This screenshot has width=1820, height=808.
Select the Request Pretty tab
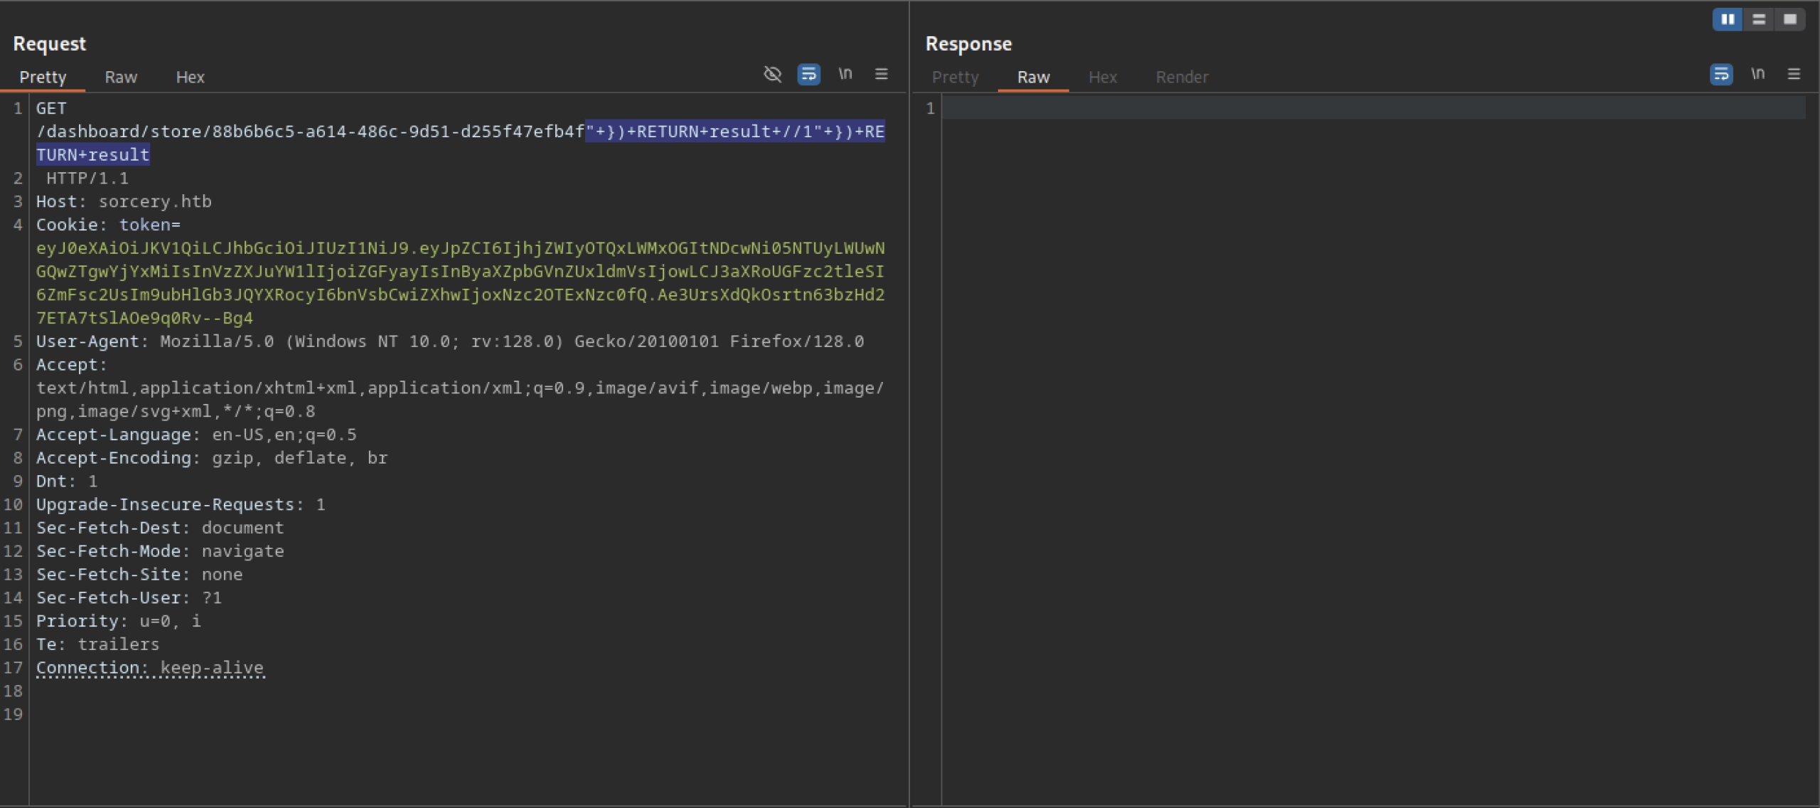pos(43,77)
